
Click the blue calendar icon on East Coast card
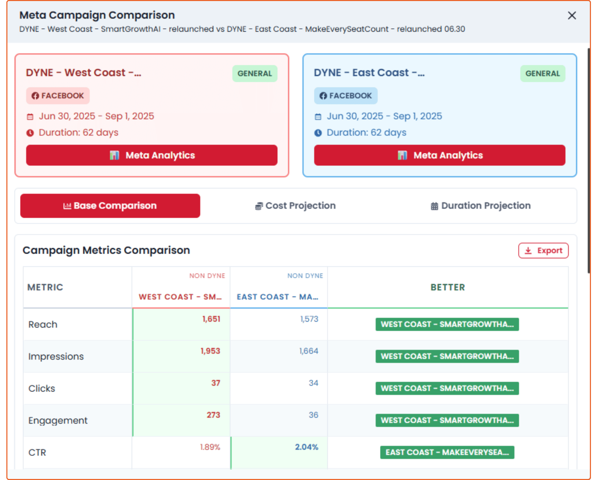[x=318, y=117]
